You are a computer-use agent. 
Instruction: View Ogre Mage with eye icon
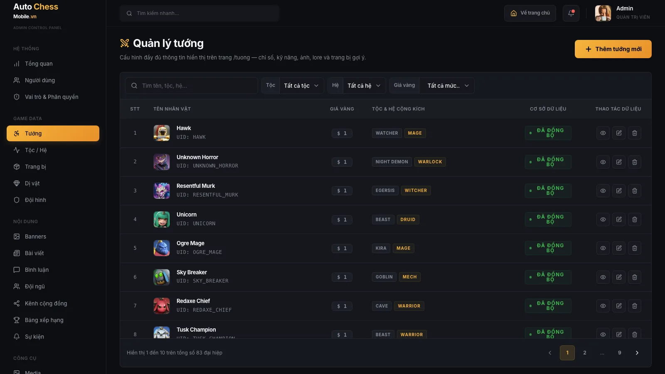pyautogui.click(x=603, y=248)
